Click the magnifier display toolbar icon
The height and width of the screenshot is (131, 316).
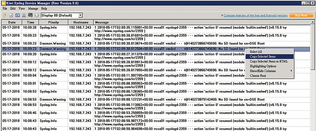point(30,15)
